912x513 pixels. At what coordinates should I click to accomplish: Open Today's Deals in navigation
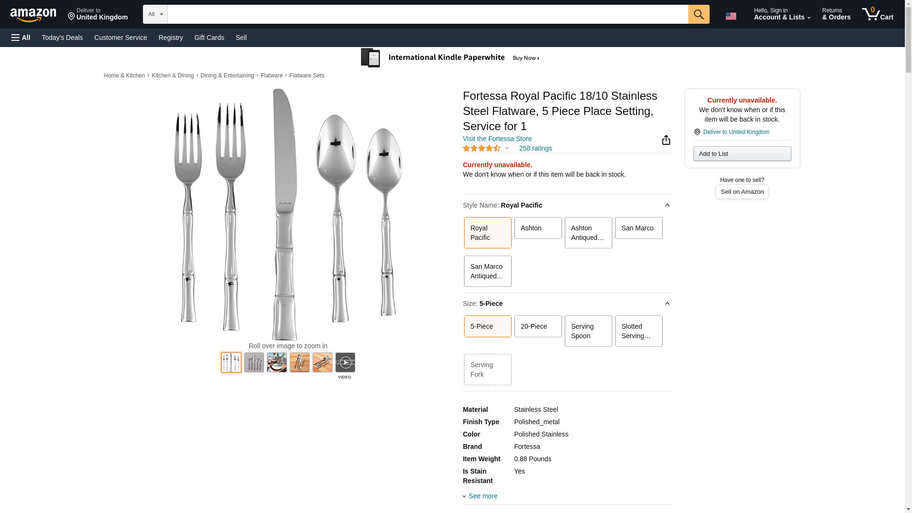click(62, 38)
